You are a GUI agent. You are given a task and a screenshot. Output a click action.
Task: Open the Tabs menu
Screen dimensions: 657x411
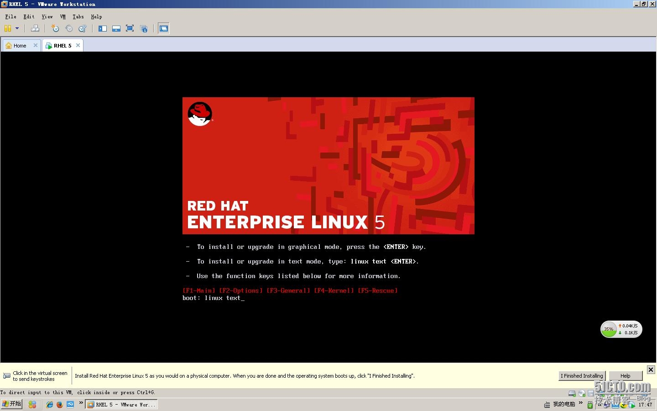pyautogui.click(x=78, y=16)
